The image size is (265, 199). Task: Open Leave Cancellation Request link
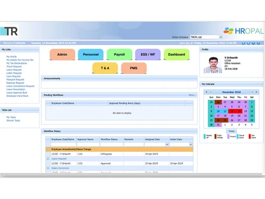(20, 86)
